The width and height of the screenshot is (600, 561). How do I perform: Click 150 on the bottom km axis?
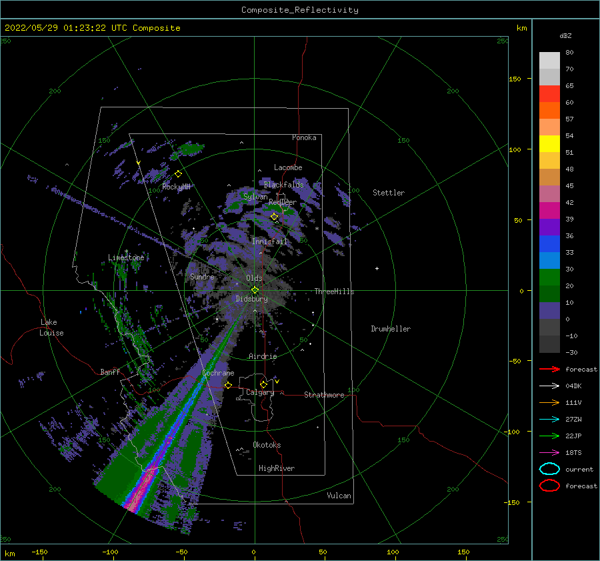tap(463, 552)
